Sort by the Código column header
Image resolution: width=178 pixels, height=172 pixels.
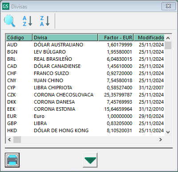(x=19, y=38)
